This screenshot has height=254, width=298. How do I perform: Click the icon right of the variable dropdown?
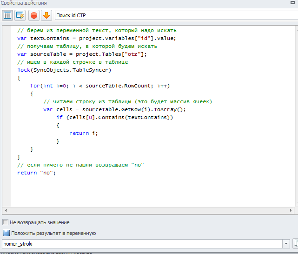click(x=296, y=244)
